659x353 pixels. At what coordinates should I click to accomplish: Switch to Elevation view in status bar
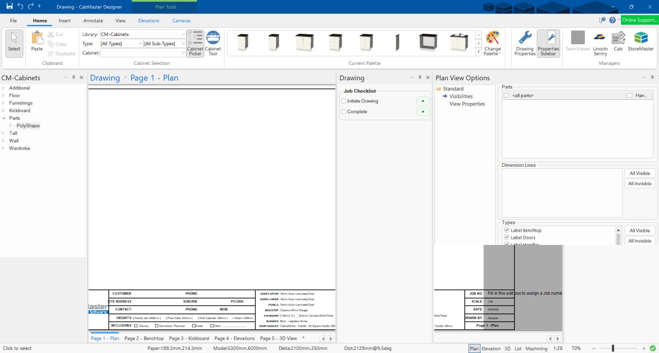pyautogui.click(x=491, y=348)
